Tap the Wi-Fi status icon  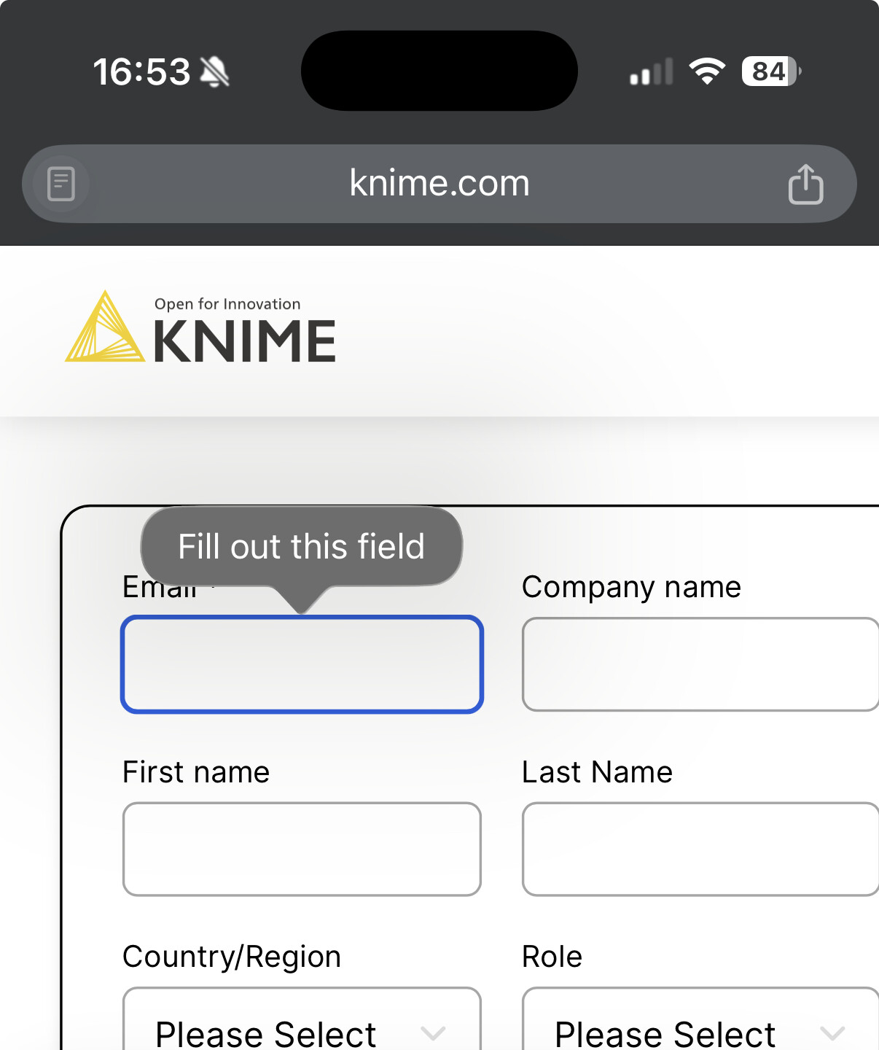(x=706, y=71)
